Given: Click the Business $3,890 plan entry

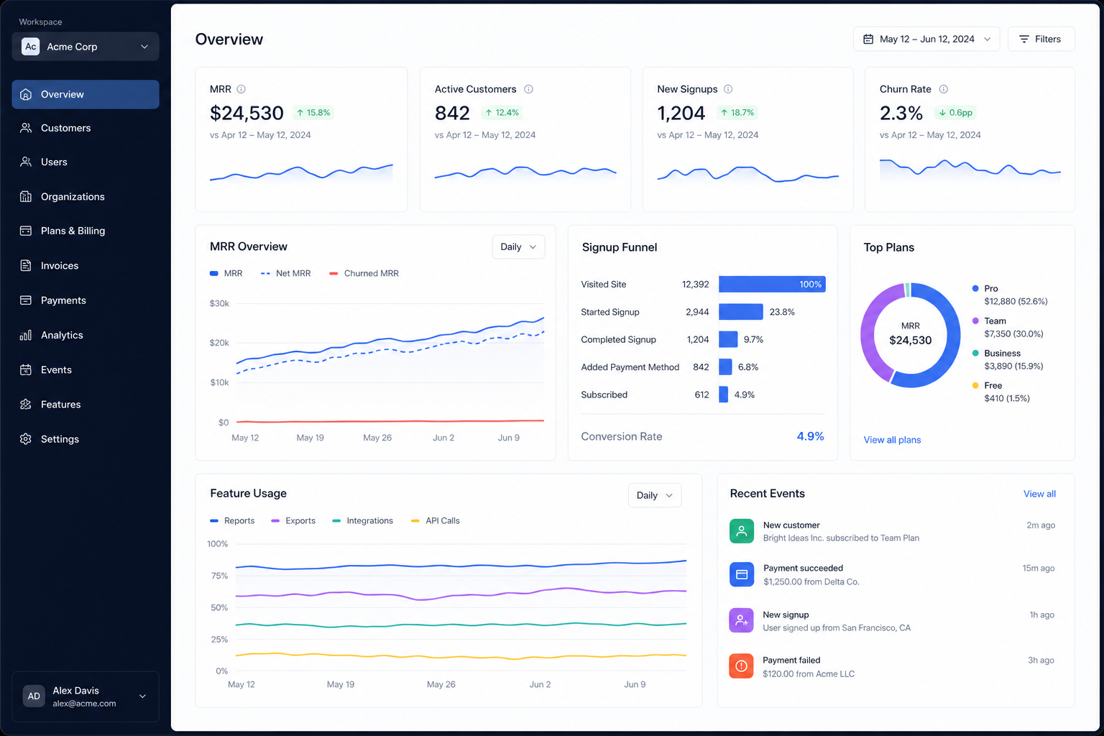Looking at the screenshot, I should [x=1008, y=359].
